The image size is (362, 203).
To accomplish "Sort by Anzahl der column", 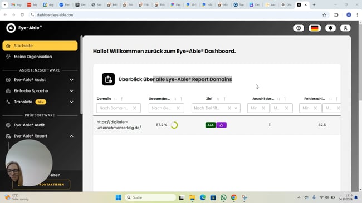I will tap(278, 99).
